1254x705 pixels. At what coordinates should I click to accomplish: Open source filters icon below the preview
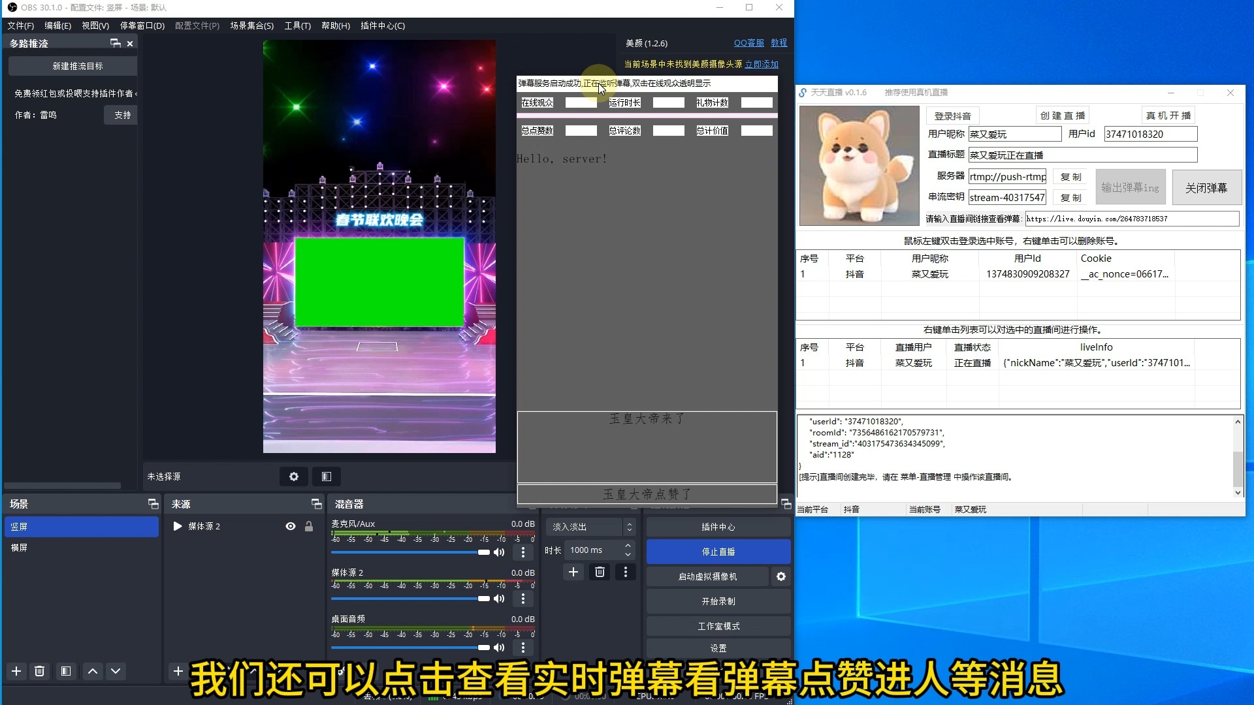327,477
